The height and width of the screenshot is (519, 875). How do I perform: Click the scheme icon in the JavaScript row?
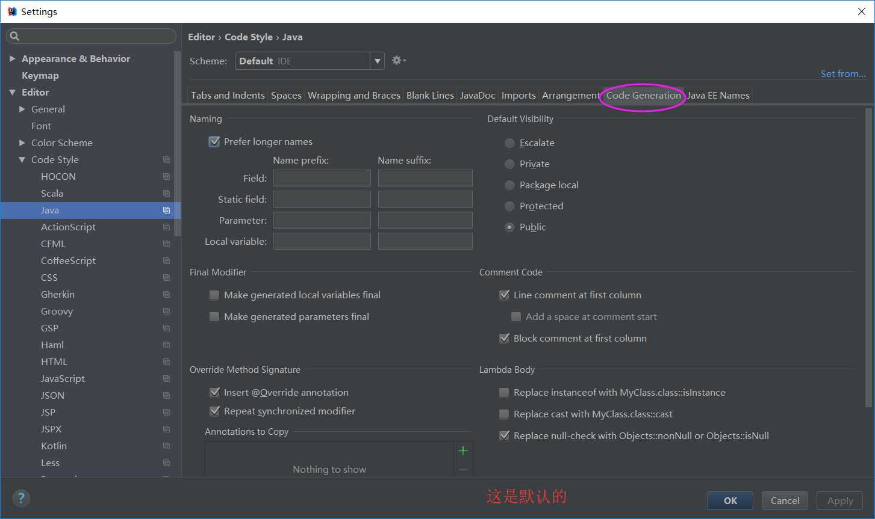click(167, 378)
